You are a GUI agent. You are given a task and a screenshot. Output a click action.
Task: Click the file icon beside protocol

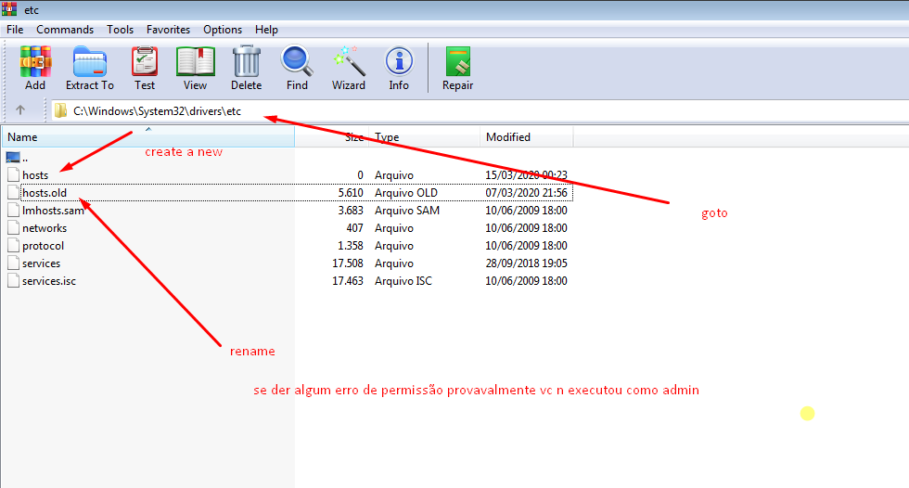(13, 245)
